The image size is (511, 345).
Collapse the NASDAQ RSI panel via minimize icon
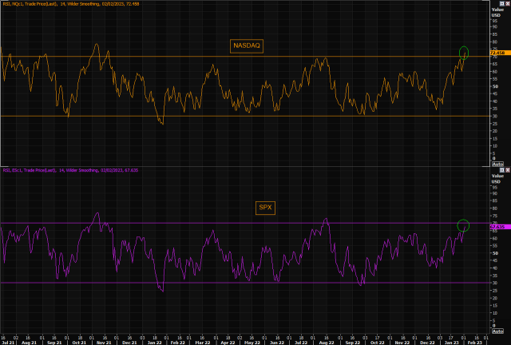click(x=502, y=3)
